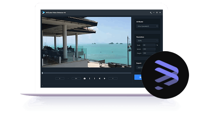Click the AVCLabs logo in the title bar
The height and width of the screenshot is (116, 204).
click(43, 13)
